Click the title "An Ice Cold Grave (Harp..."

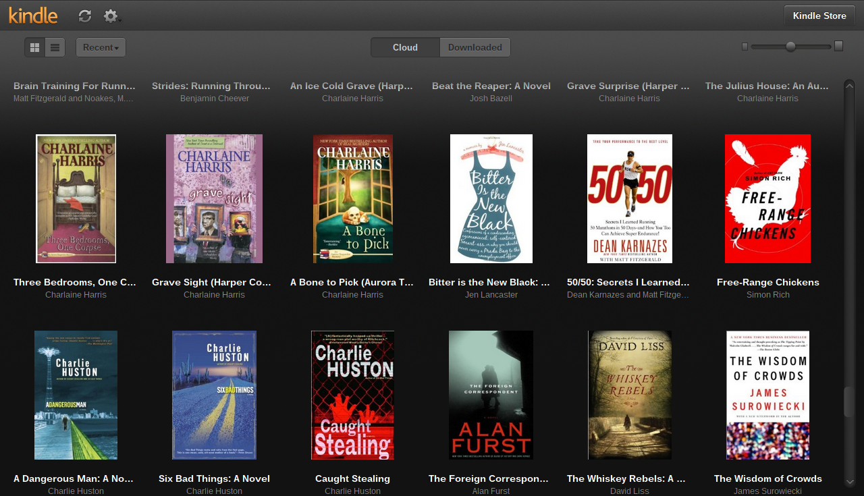[352, 86]
